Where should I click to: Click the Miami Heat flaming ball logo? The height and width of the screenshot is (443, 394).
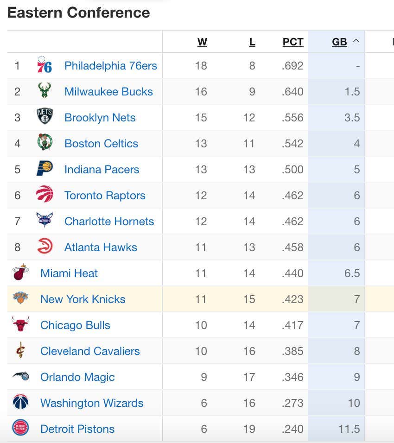tap(21, 272)
